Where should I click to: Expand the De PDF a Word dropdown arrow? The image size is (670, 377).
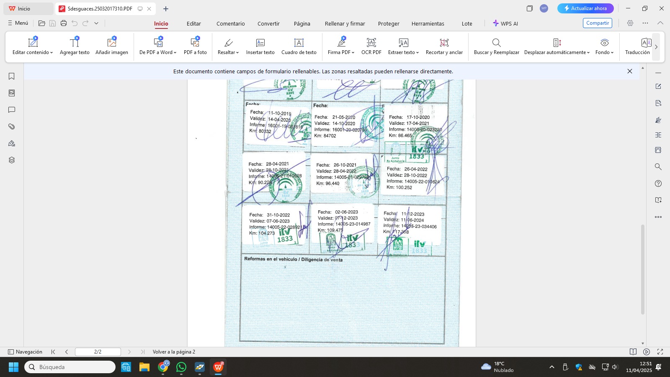click(175, 53)
